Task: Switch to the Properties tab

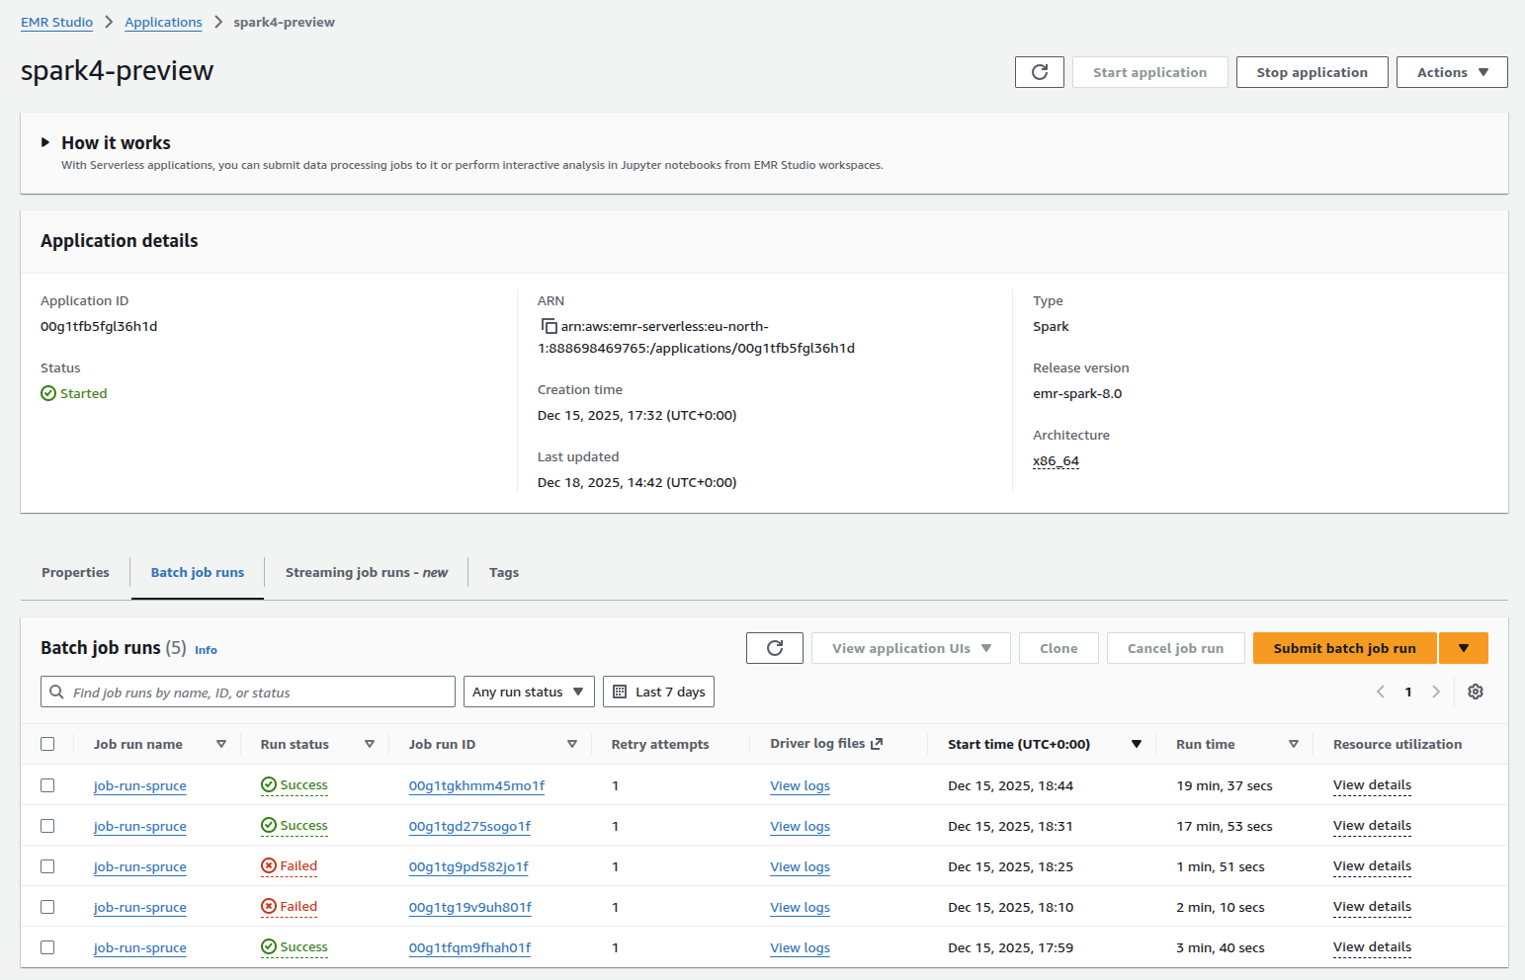Action: point(75,572)
